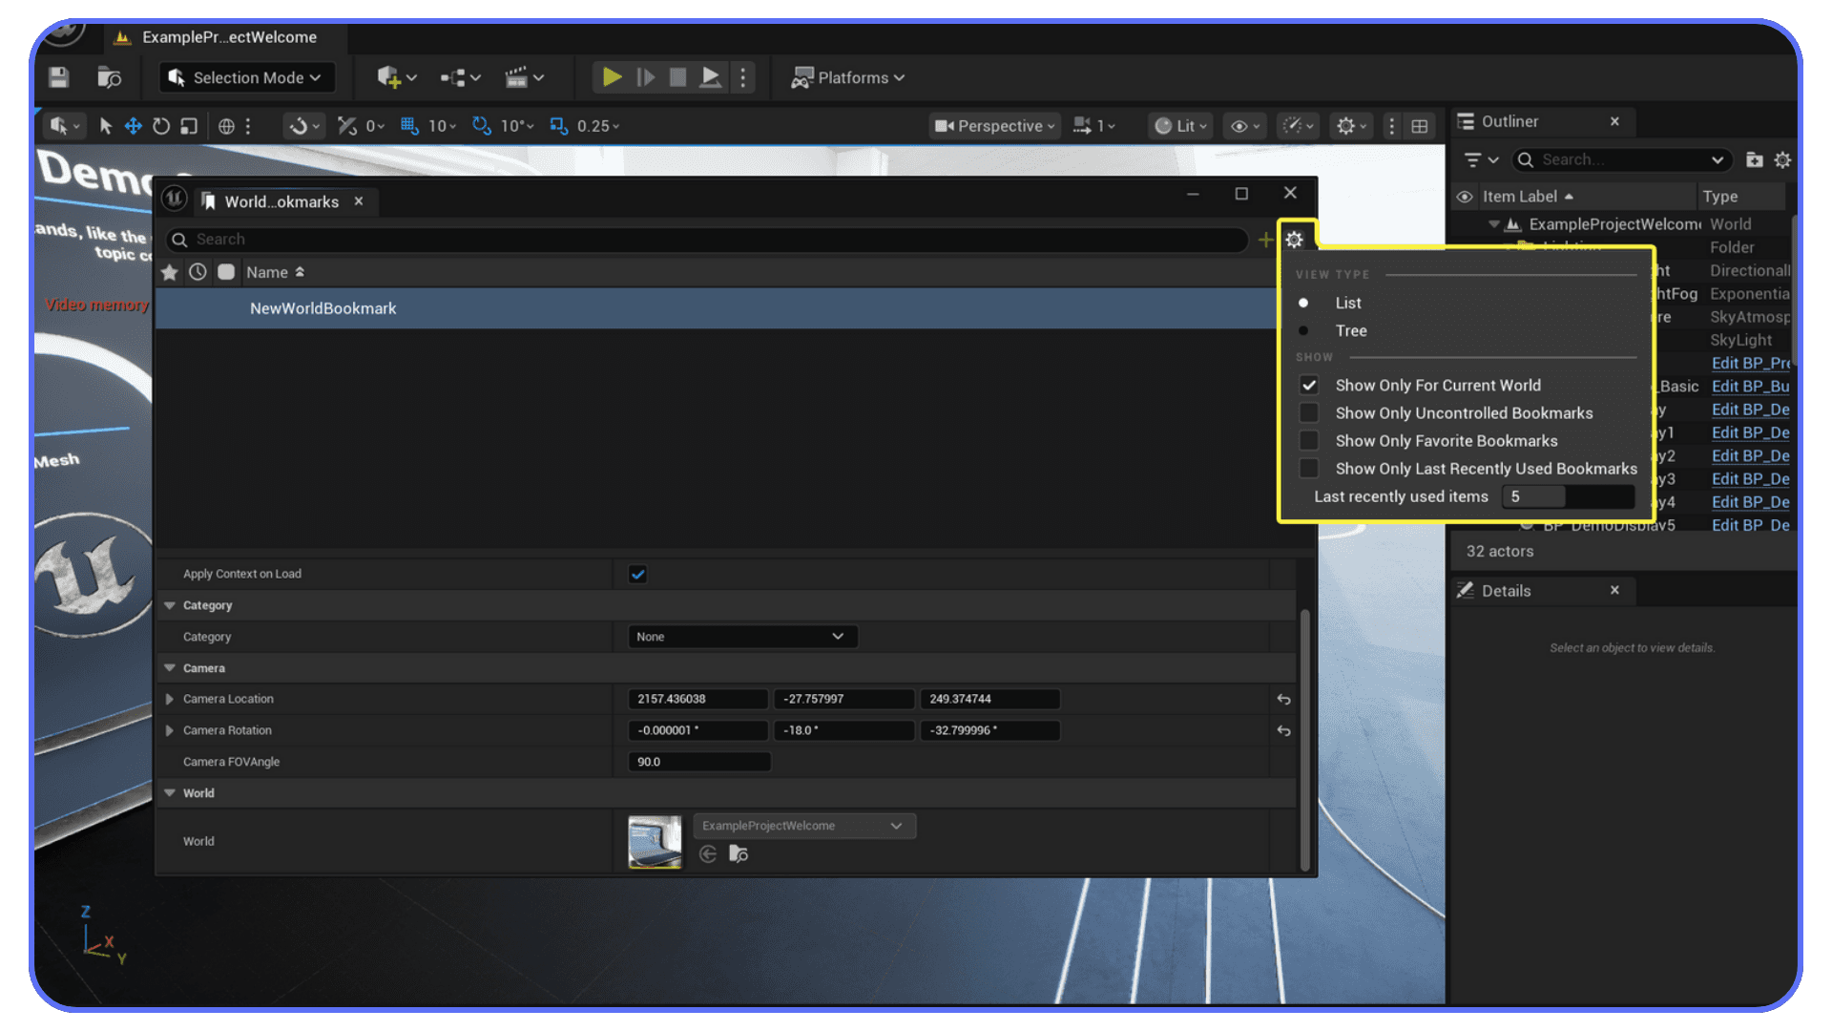The height and width of the screenshot is (1031, 1832).
Task: Click the Selection Mode button
Action: coord(246,77)
